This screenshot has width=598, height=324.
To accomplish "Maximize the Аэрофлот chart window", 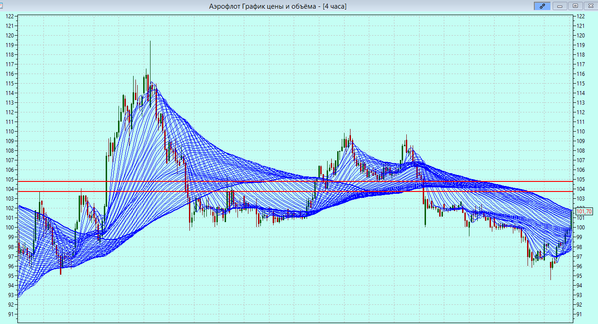I will 575,6.
